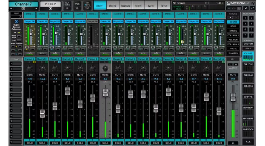265x146 pixels.
Task: Click the SPILL layer button
Action: click(x=248, y=48)
